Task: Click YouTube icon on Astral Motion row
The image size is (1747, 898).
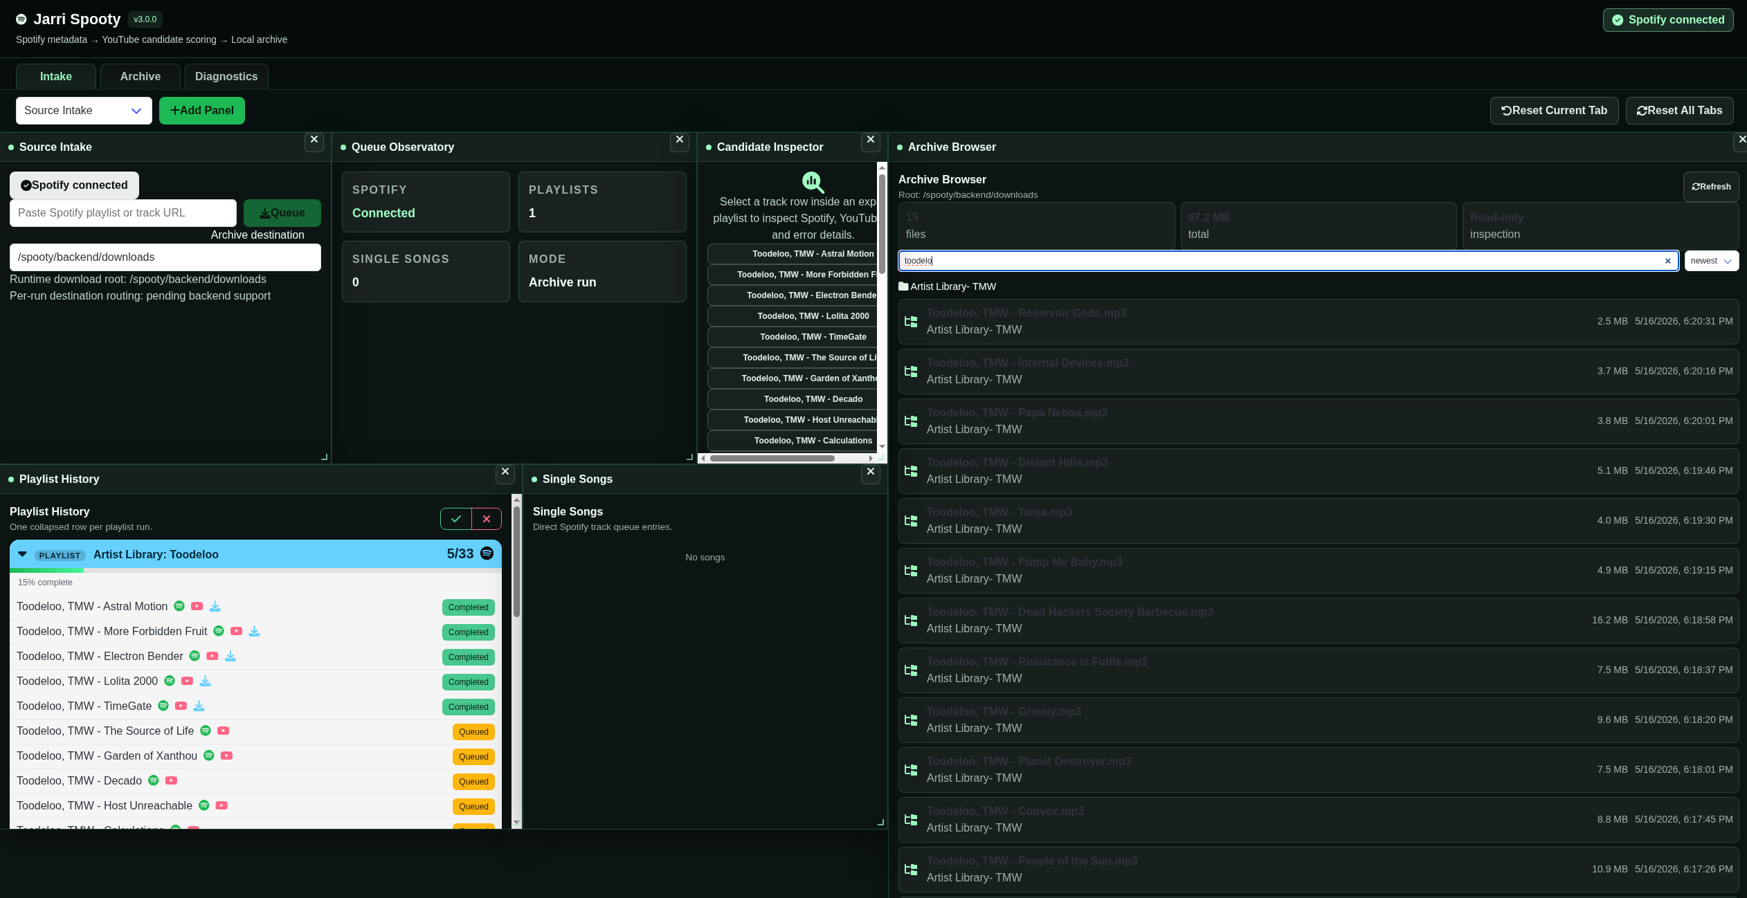Action: point(197,606)
